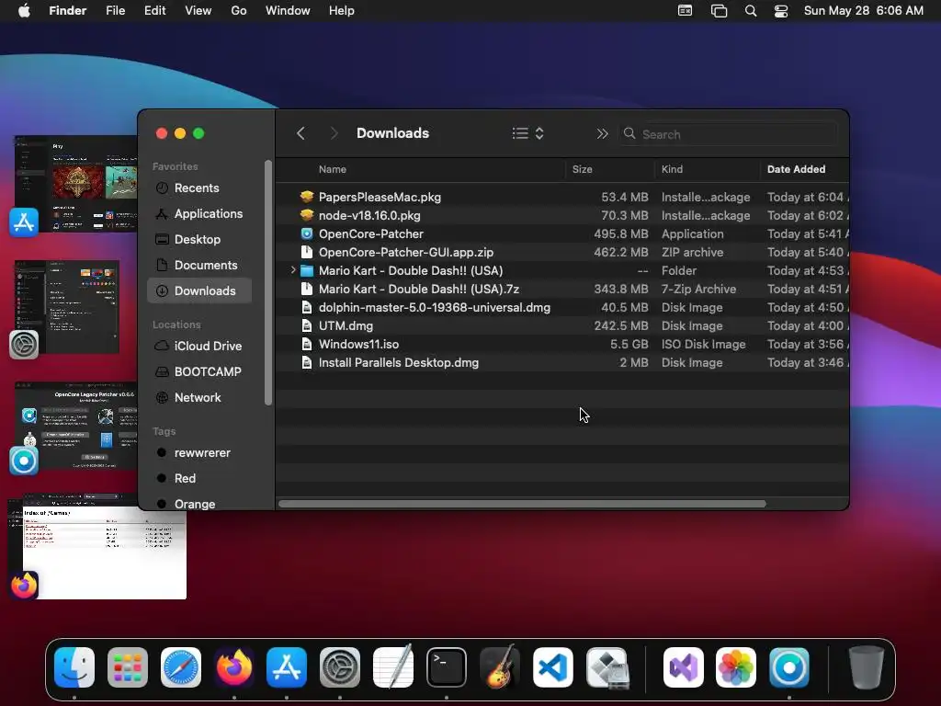Image resolution: width=941 pixels, height=706 pixels.
Task: Click the Stage Manager windows icon in menu bar
Action: 719,11
